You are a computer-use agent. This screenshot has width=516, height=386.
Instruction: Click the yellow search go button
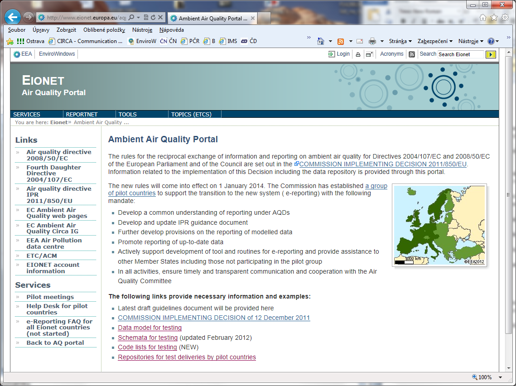491,54
